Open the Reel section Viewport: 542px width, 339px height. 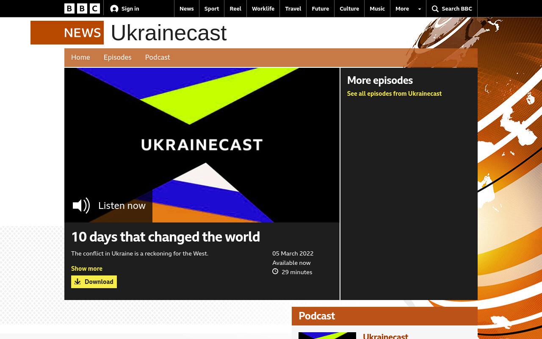(235, 8)
